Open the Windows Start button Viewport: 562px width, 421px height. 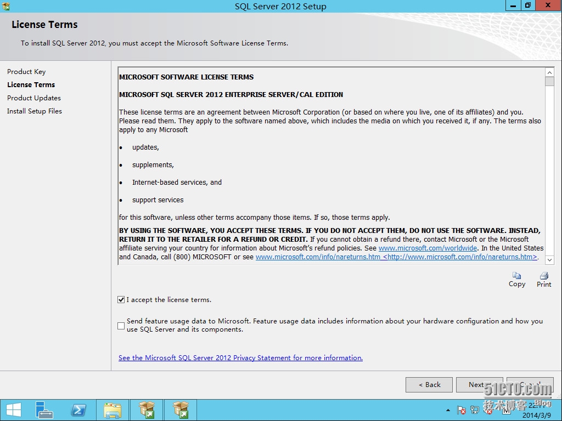coord(14,410)
